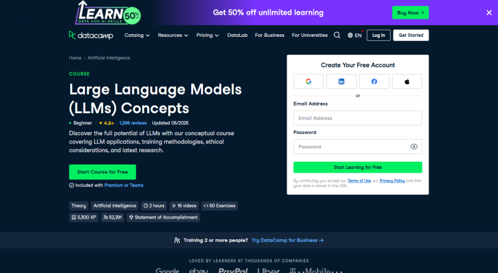This screenshot has width=498, height=273.
Task: Close the promo banner with X
Action: [x=489, y=12]
